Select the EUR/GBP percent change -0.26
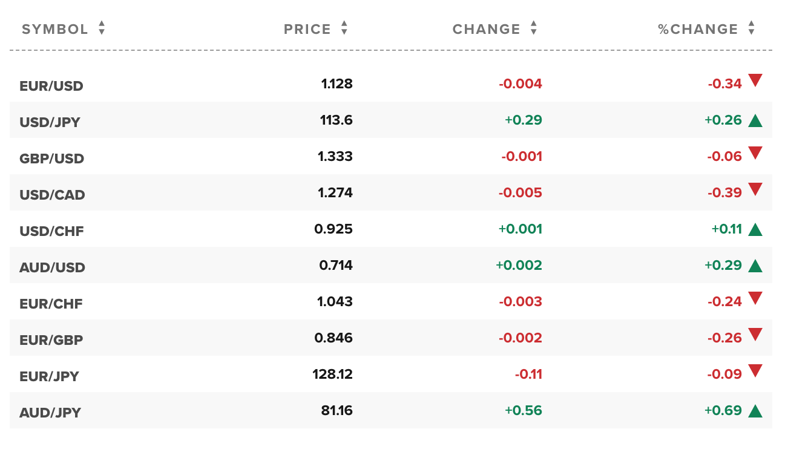788x455 pixels. pos(724,338)
